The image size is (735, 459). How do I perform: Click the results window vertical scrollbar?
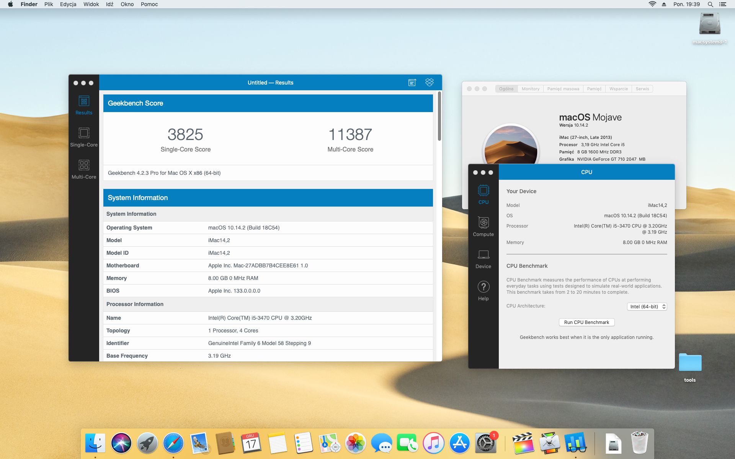pyautogui.click(x=439, y=117)
